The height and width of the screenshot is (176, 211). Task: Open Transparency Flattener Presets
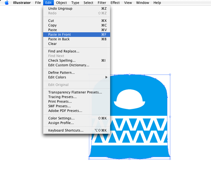[x=77, y=92]
